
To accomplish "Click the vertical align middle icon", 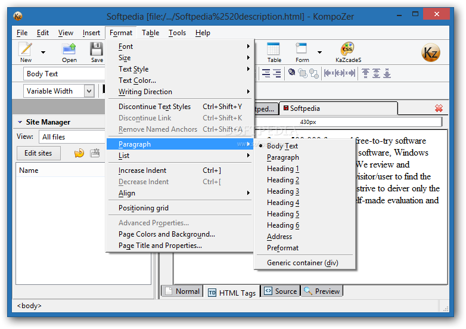I will (376, 73).
